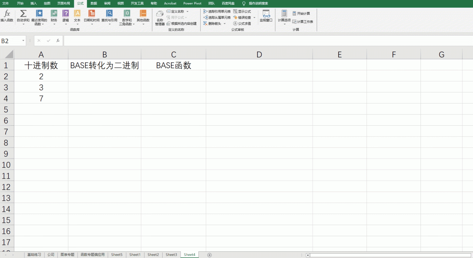Open the Insert Function (插入函数) dialog
This screenshot has width=473, height=258.
tap(7, 16)
